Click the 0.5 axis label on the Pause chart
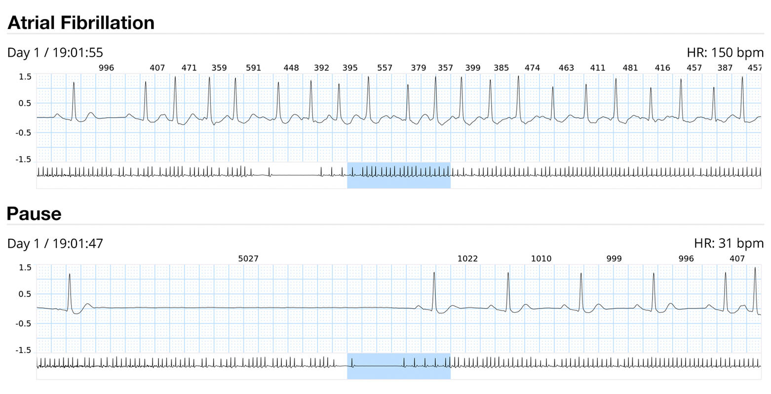 25,294
